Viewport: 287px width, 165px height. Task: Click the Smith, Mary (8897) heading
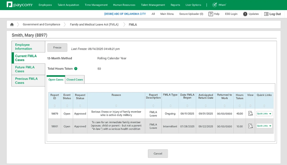click(x=30, y=35)
